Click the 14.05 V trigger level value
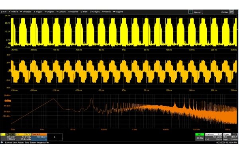The image size is (239, 155). (x=234, y=137)
